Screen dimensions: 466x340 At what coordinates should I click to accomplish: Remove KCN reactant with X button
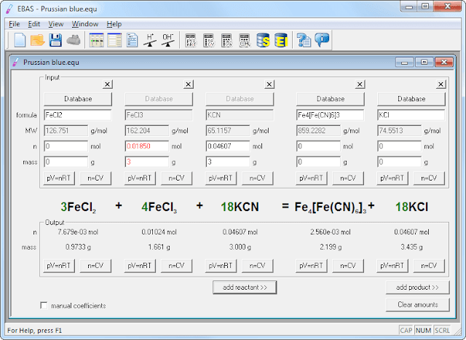(x=269, y=84)
